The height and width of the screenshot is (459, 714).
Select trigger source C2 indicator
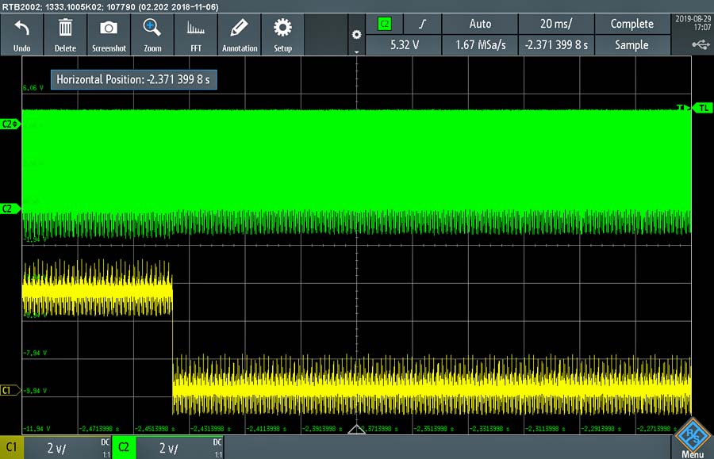click(x=384, y=24)
